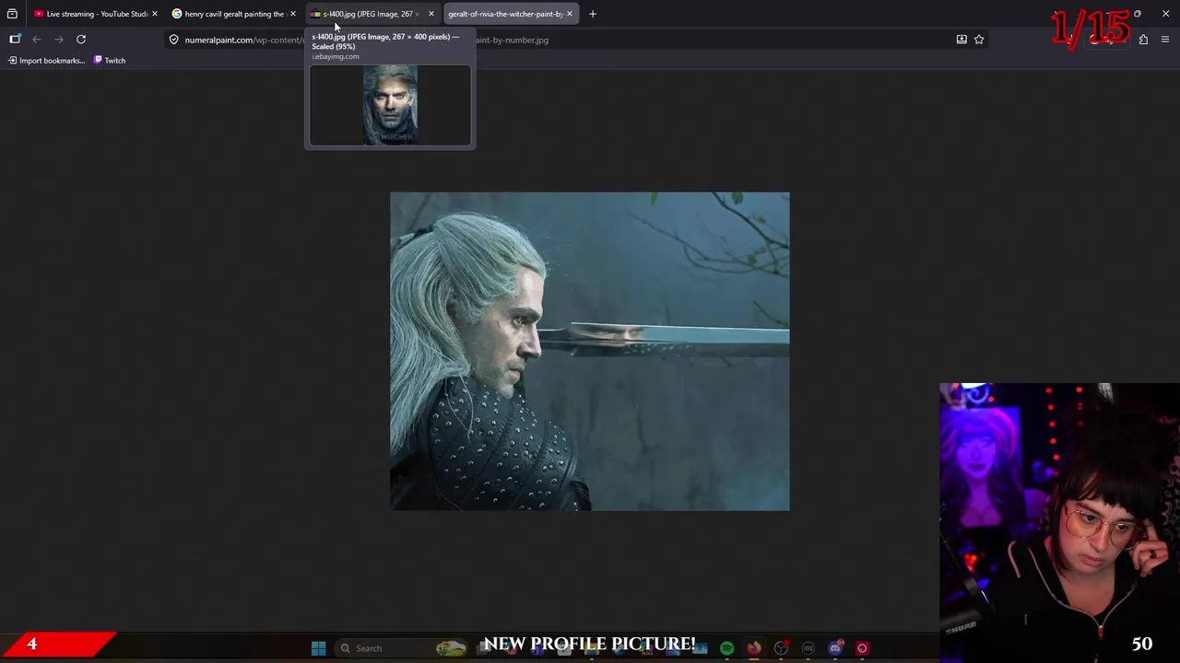Bookmark this page with the star icon
The width and height of the screenshot is (1180, 663).
click(979, 40)
